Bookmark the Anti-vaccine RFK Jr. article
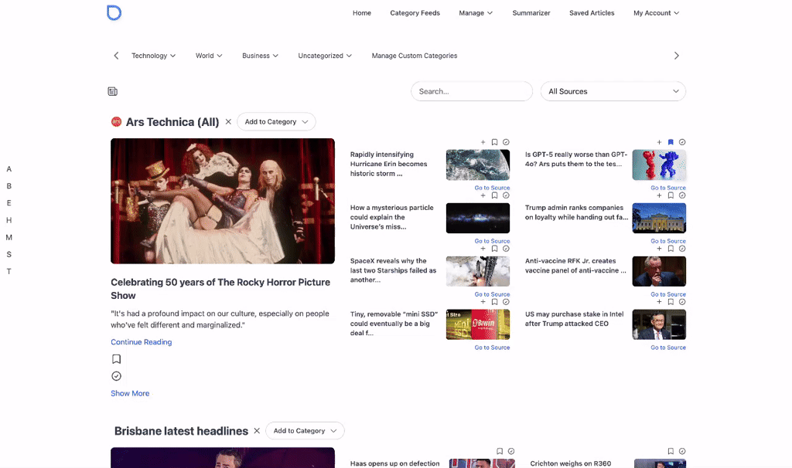The image size is (792, 468). click(671, 249)
